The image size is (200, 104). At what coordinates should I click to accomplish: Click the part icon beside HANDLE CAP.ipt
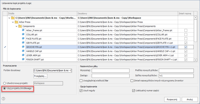23,51
